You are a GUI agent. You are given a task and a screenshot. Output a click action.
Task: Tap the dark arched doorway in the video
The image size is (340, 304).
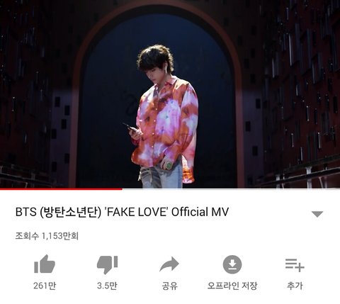click(x=156, y=99)
